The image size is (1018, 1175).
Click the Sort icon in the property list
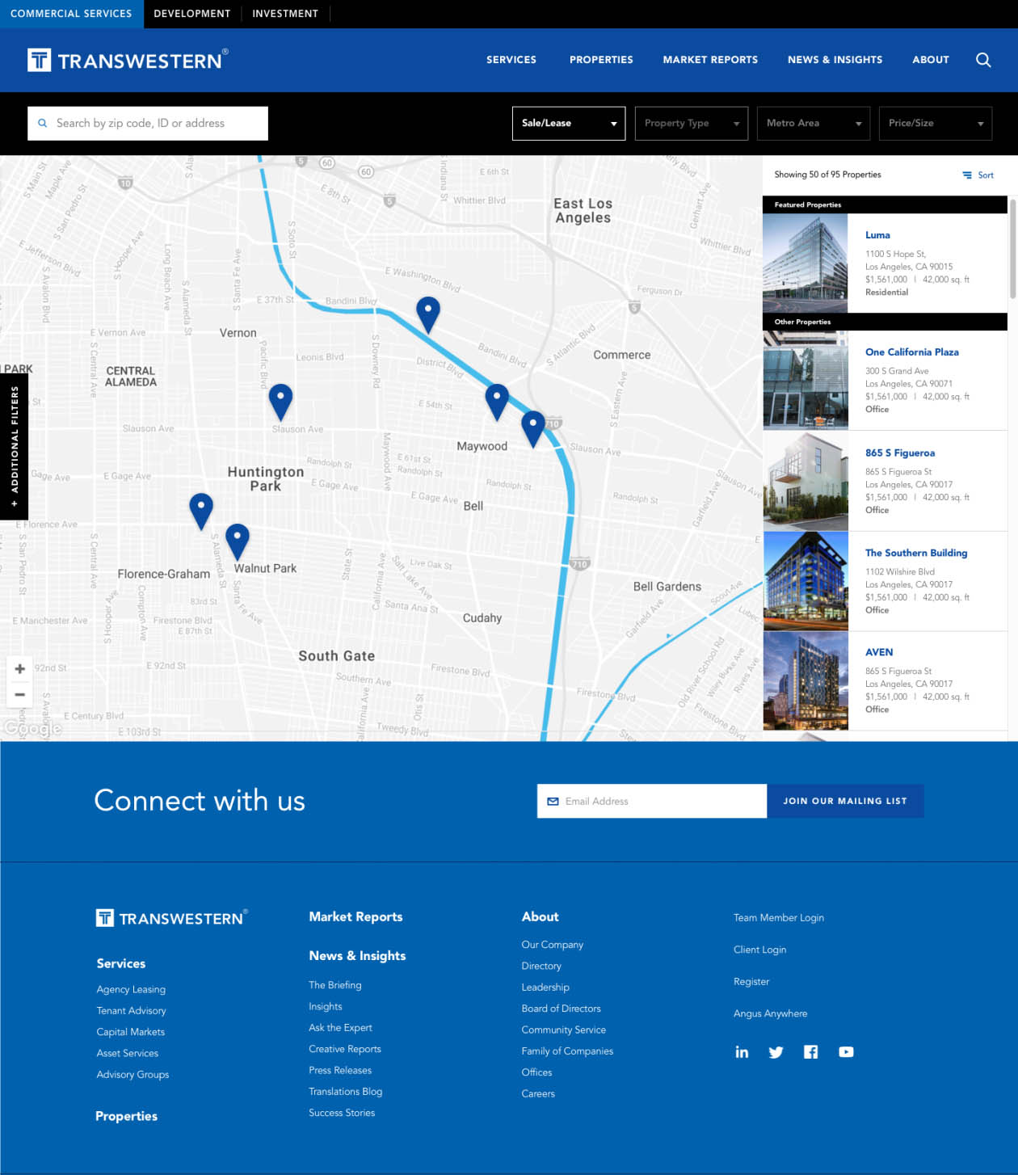click(967, 175)
